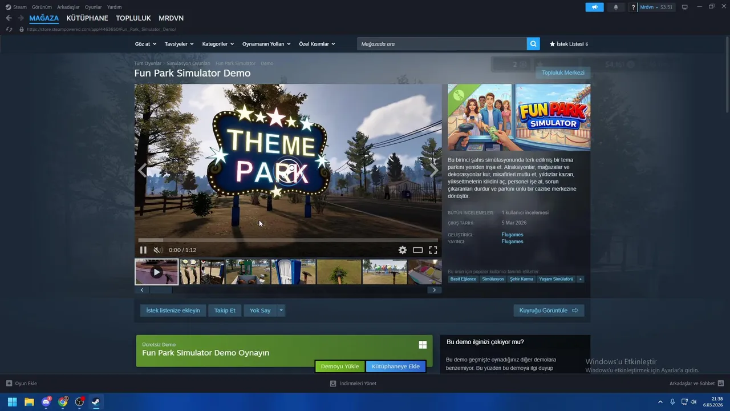Viewport: 730px width, 411px height.
Task: Open Flugames developer link
Action: pyautogui.click(x=512, y=235)
